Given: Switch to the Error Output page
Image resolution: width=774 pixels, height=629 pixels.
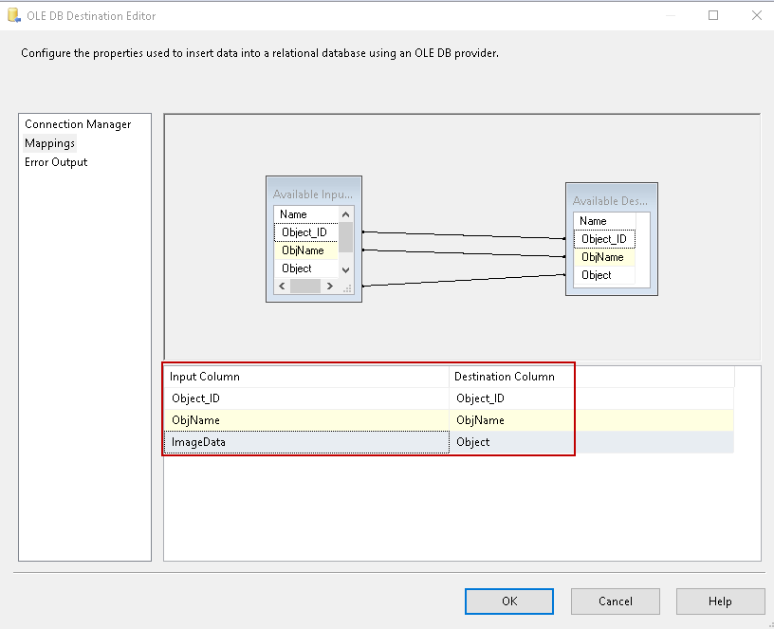Looking at the screenshot, I should (56, 162).
